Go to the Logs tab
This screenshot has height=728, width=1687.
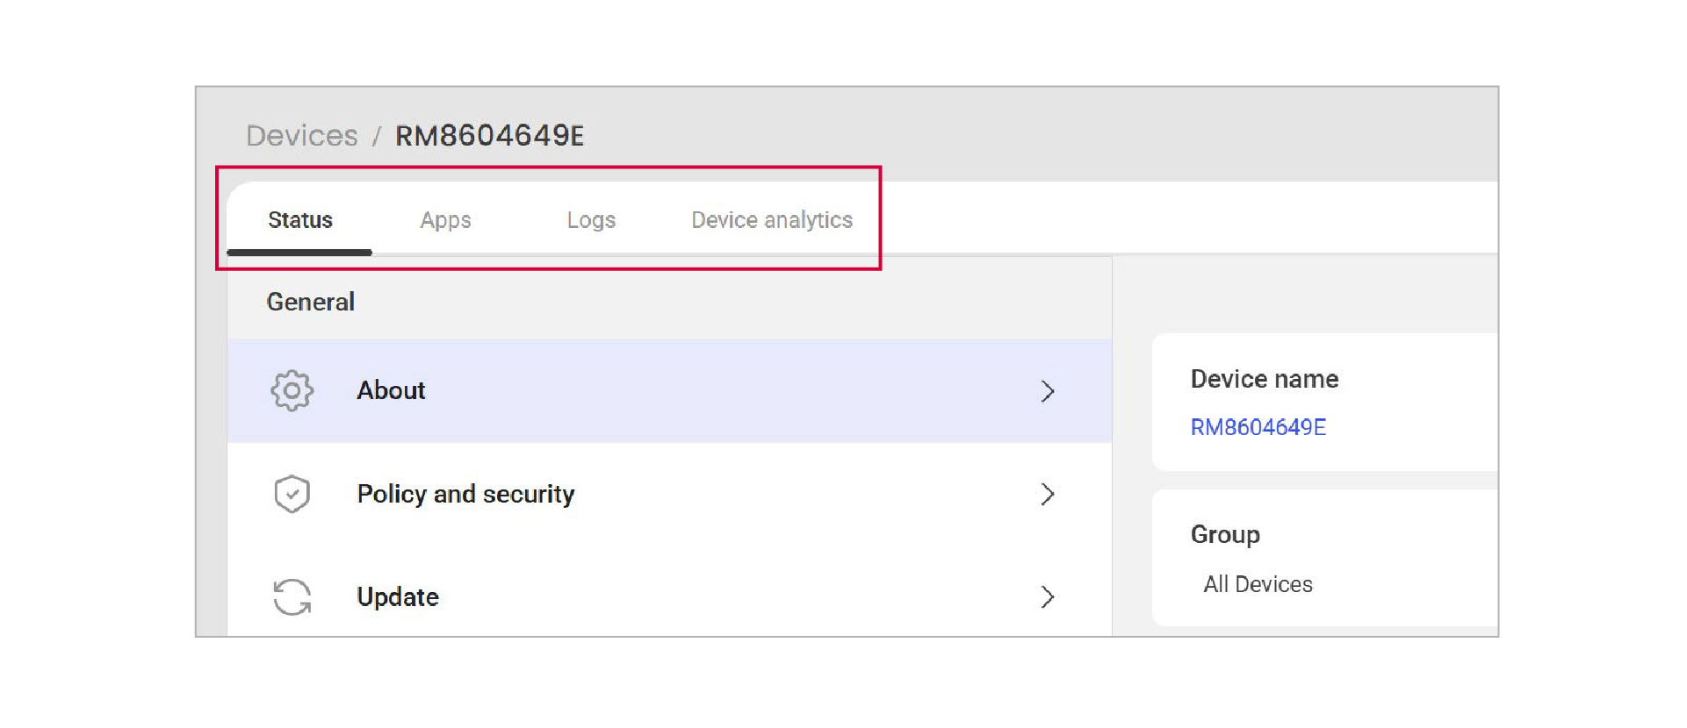(x=591, y=220)
